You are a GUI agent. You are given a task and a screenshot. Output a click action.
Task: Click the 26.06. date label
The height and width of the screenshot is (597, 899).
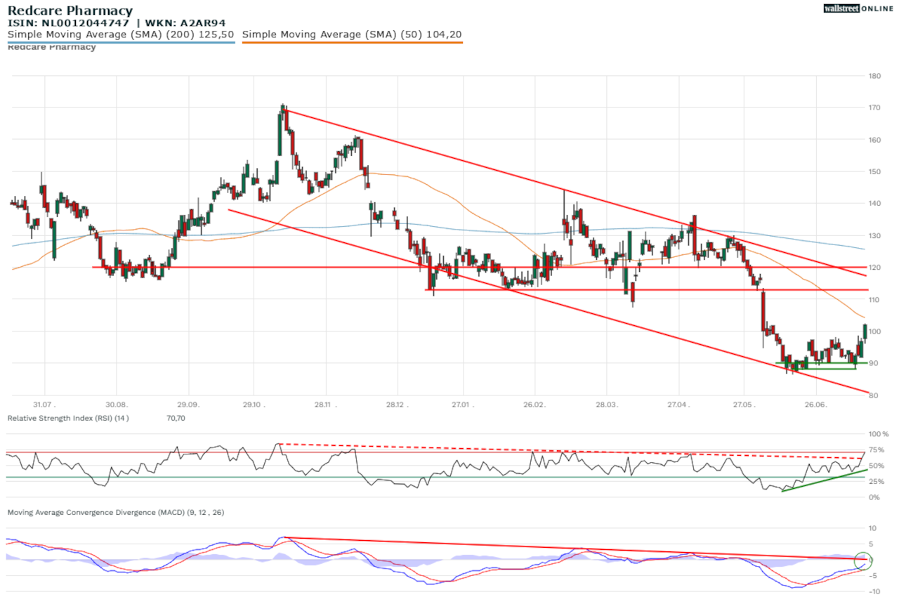tap(815, 405)
